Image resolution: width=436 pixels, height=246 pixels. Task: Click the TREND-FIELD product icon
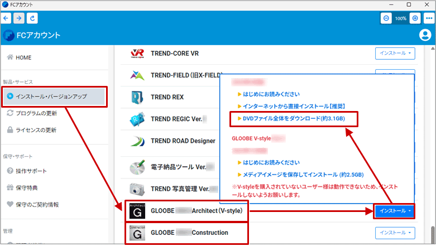[137, 75]
